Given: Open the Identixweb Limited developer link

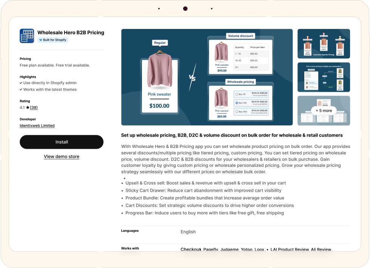Looking at the screenshot, I should click(37, 125).
